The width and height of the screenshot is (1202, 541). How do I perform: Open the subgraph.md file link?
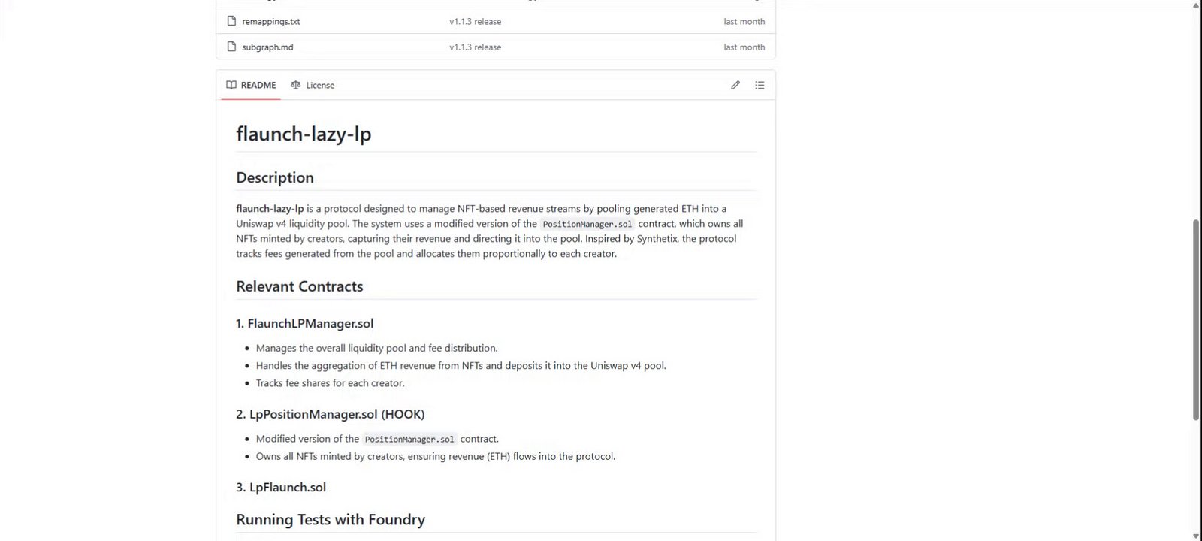click(267, 47)
